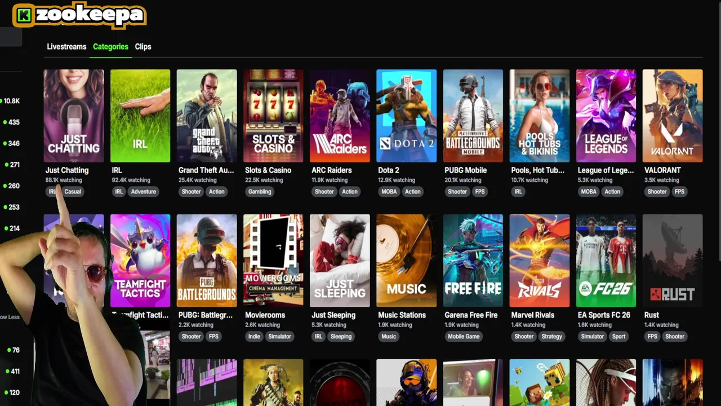Select the Categories tab
721x406 pixels.
click(x=110, y=47)
